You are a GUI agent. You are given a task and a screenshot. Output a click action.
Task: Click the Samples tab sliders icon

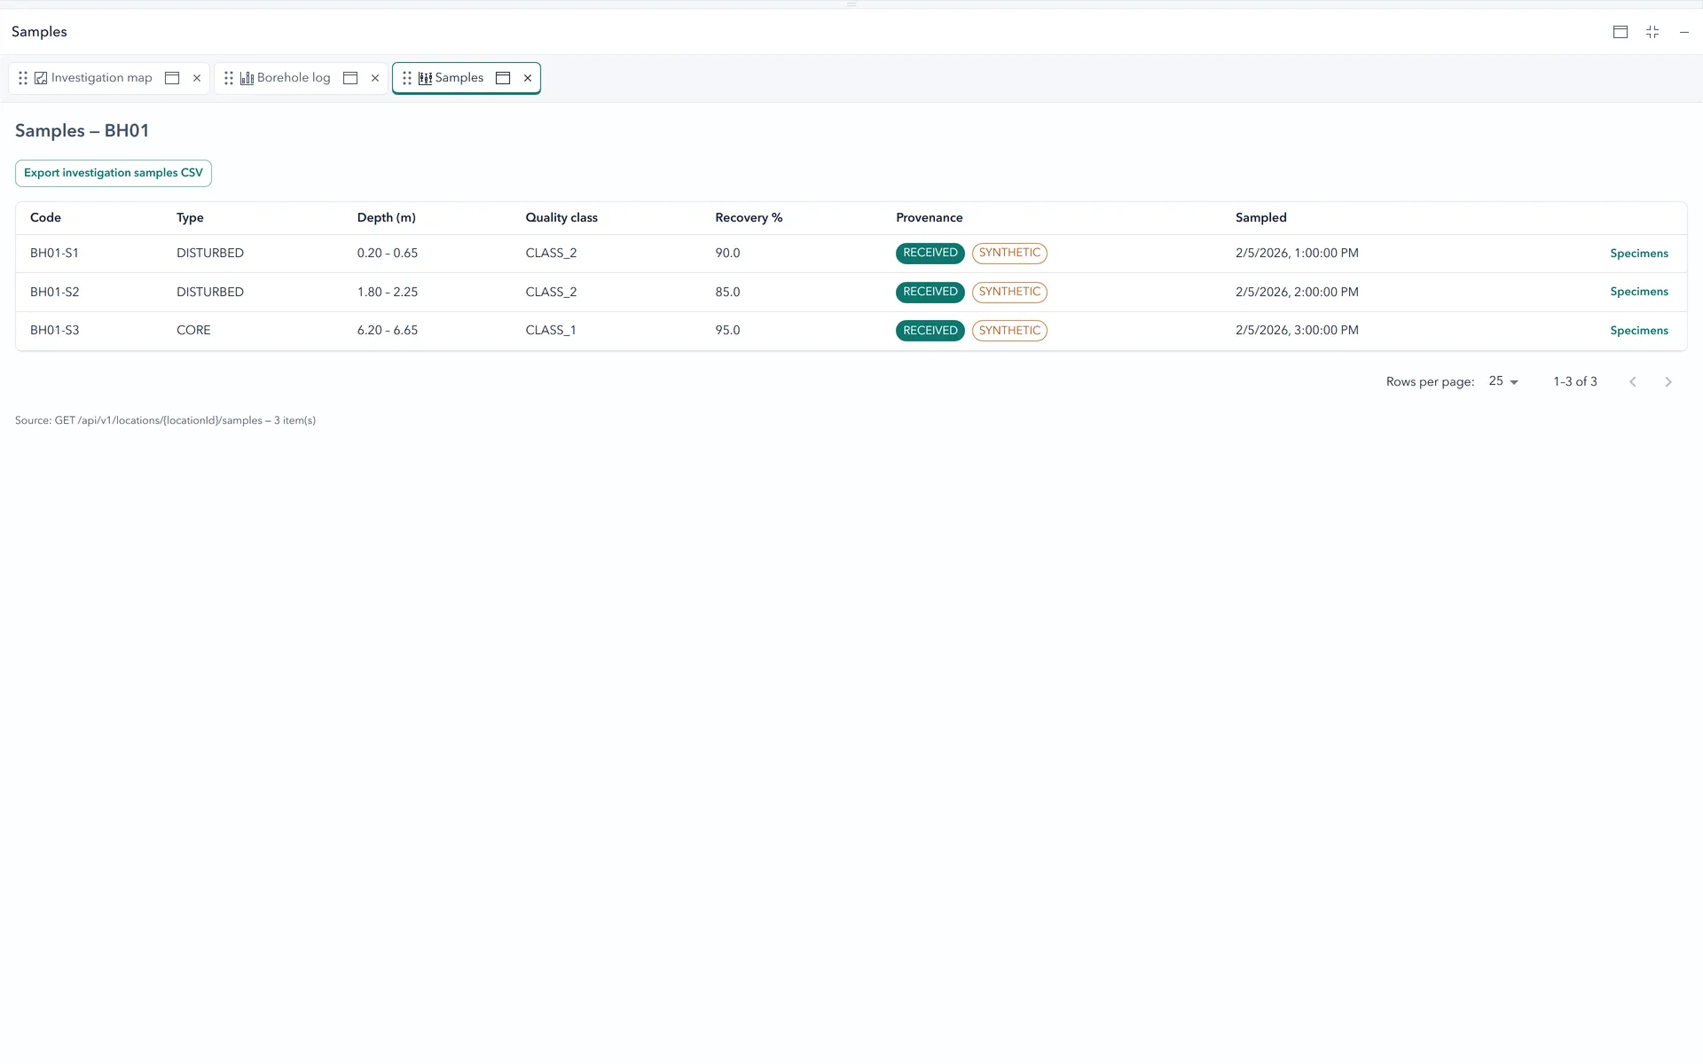click(425, 78)
